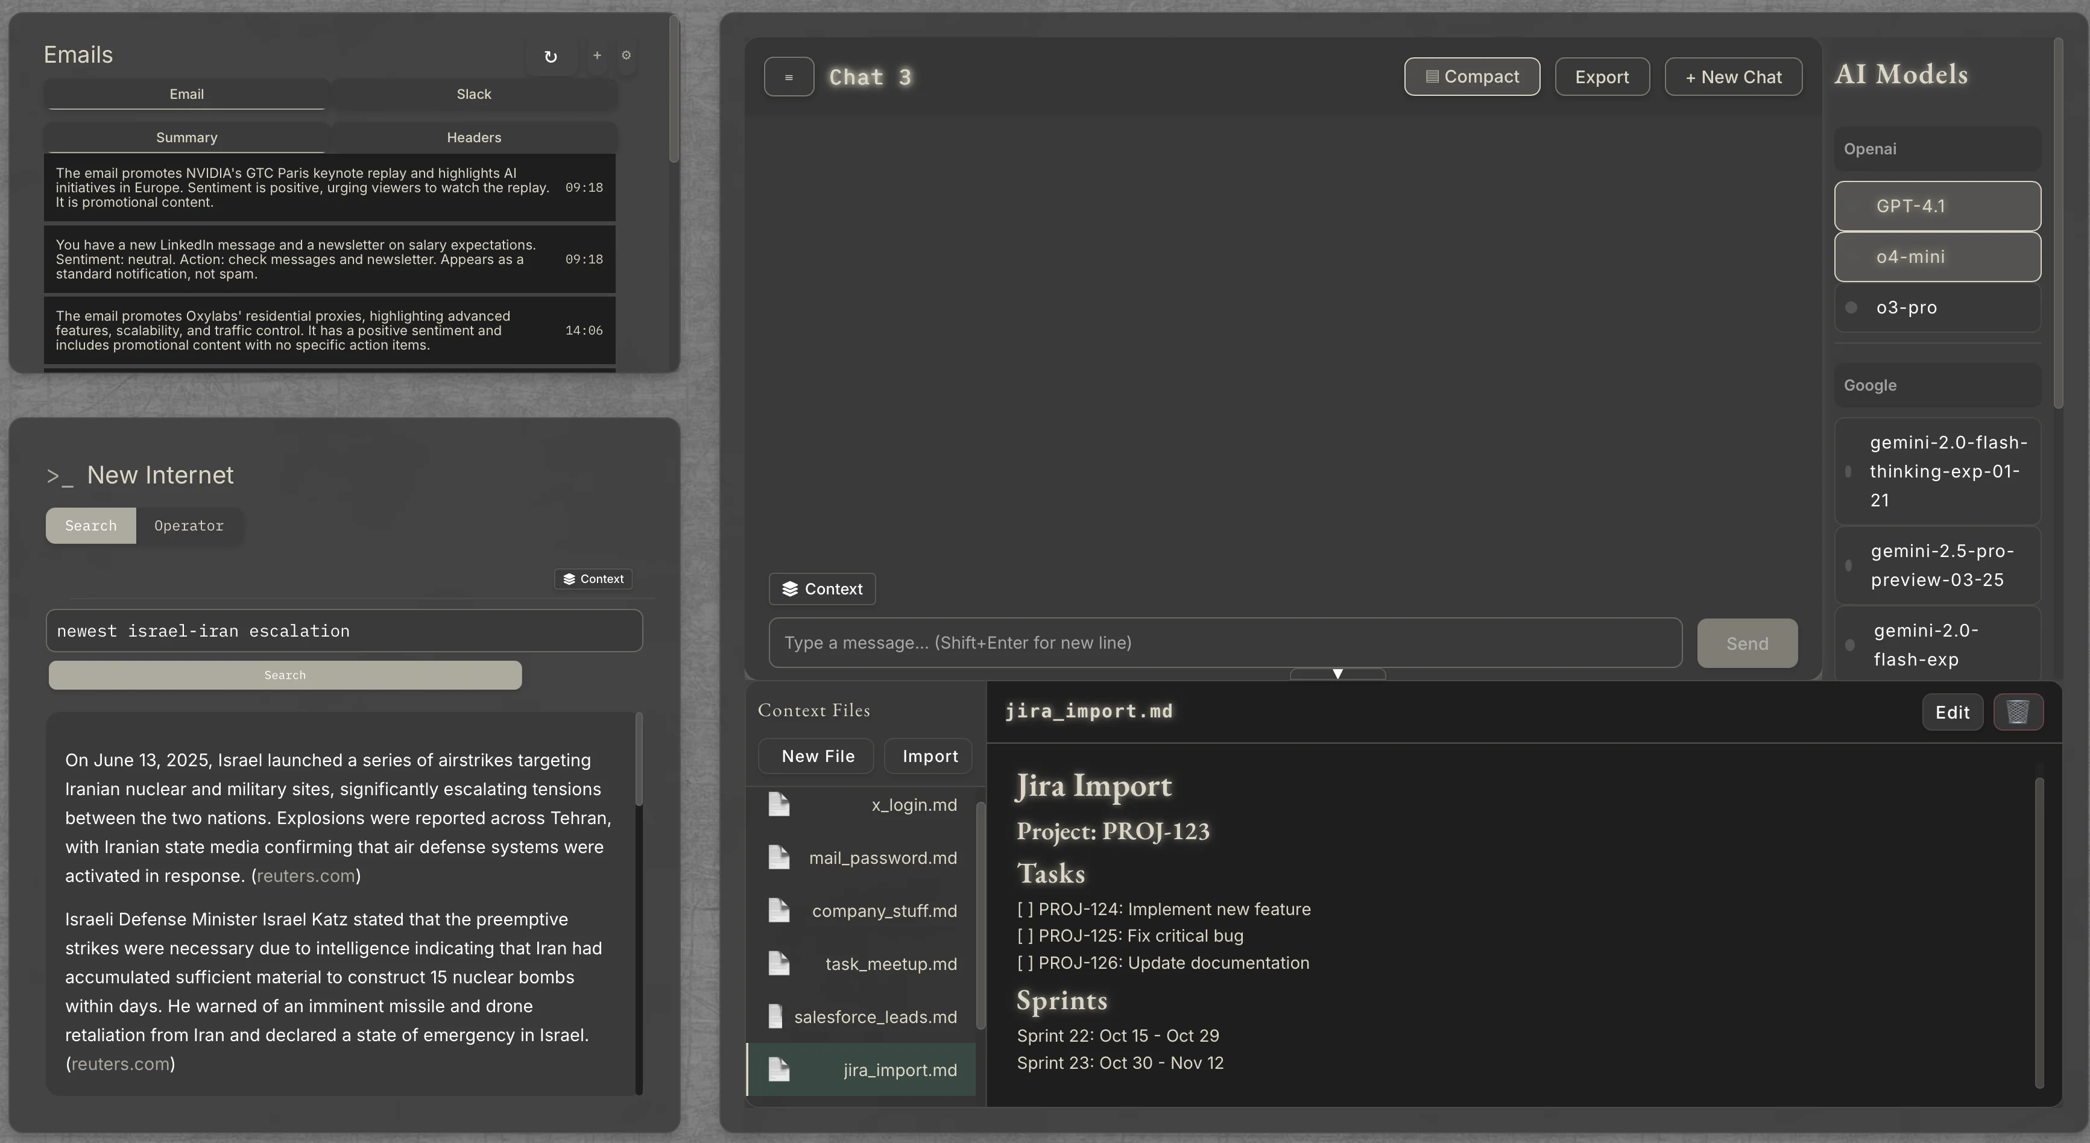The width and height of the screenshot is (2090, 1143).
Task: Toggle the GPT-4.1 model selection
Action: tap(1937, 206)
